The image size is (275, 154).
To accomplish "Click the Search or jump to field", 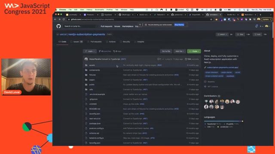I will coord(80,26).
